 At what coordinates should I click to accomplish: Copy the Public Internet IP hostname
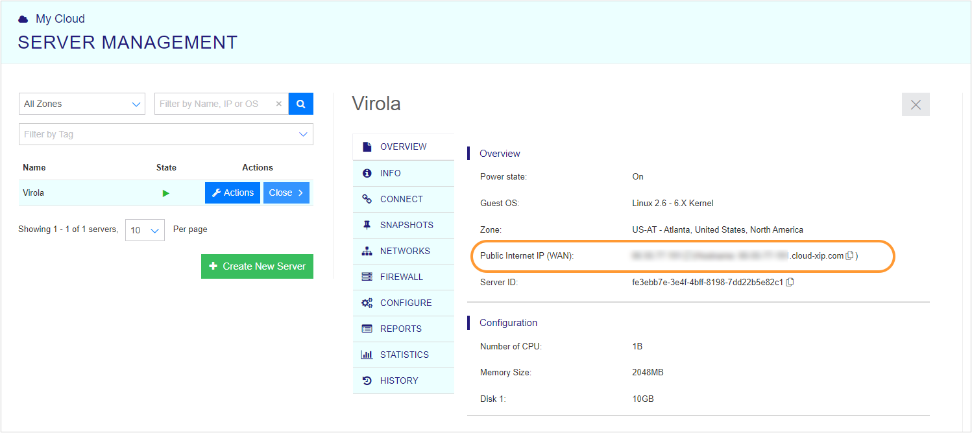click(849, 256)
